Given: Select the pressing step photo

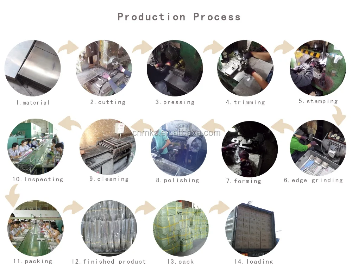Looking at the screenshot, I should click(175, 68).
